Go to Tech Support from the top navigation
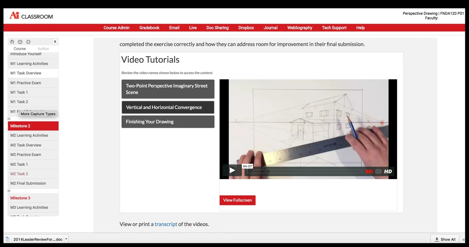Image resolution: width=469 pixels, height=247 pixels. pyautogui.click(x=334, y=28)
